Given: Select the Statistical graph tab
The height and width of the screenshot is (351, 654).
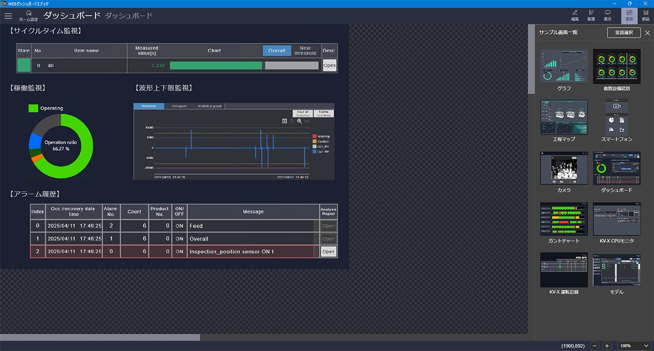Looking at the screenshot, I should pos(209,106).
